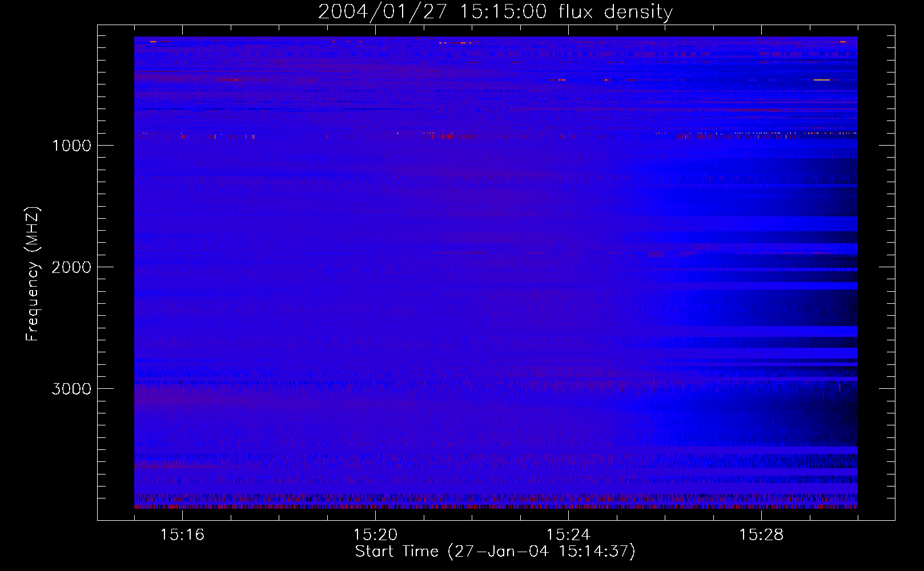
Task: Click the 1000 frequency tick label
Action: pyautogui.click(x=71, y=146)
